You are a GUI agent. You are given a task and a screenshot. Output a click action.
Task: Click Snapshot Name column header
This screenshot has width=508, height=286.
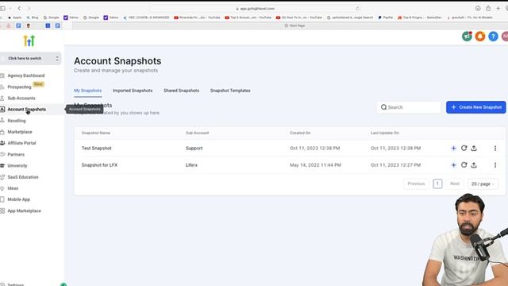point(96,133)
